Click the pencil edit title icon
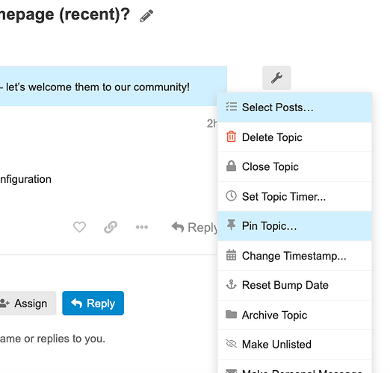This screenshot has height=373, width=390. pos(146,16)
